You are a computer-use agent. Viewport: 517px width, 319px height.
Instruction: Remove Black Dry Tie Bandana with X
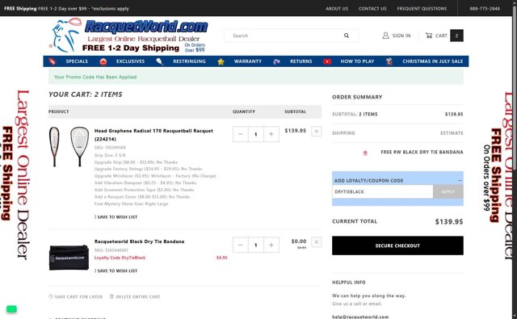(316, 242)
